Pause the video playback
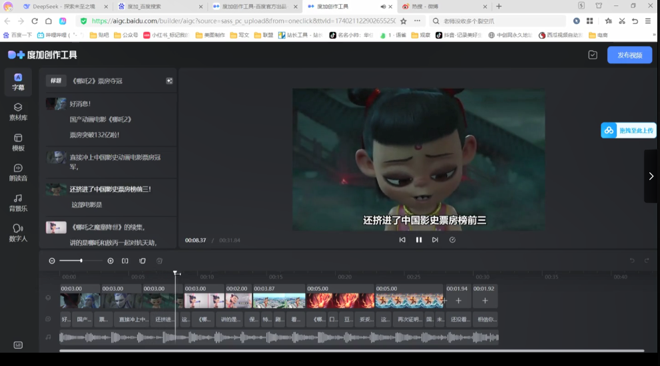Screen dimensions: 660x366 click(419, 240)
